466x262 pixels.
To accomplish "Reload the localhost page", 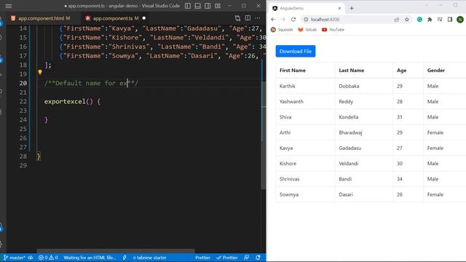I will coord(293,20).
